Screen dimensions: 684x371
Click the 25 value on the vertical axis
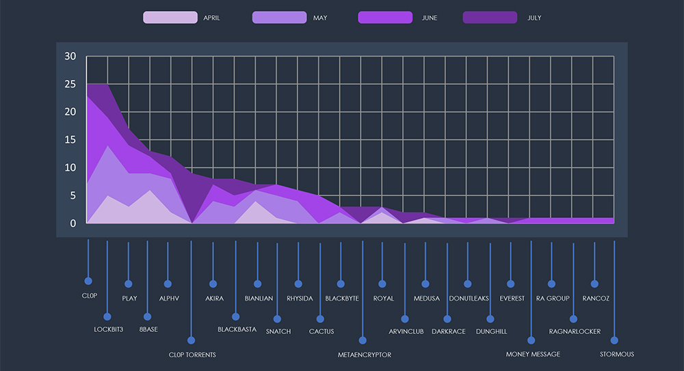[70, 84]
